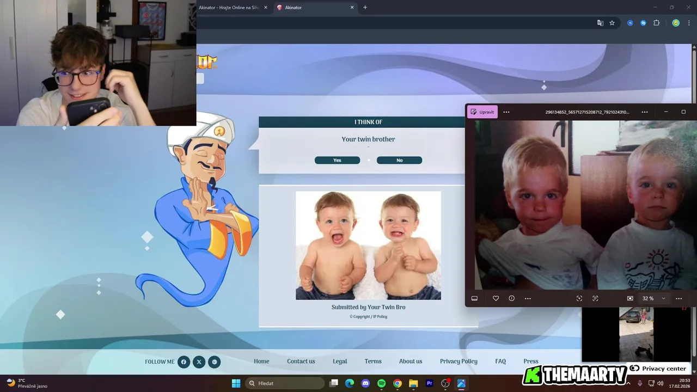
Task: Click the Upravit edit button in Photos
Action: (482, 112)
